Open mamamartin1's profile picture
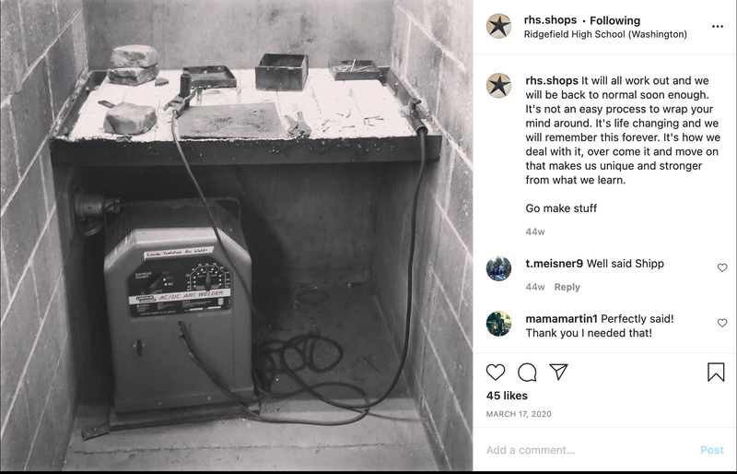This screenshot has height=474, width=737. pos(498,324)
